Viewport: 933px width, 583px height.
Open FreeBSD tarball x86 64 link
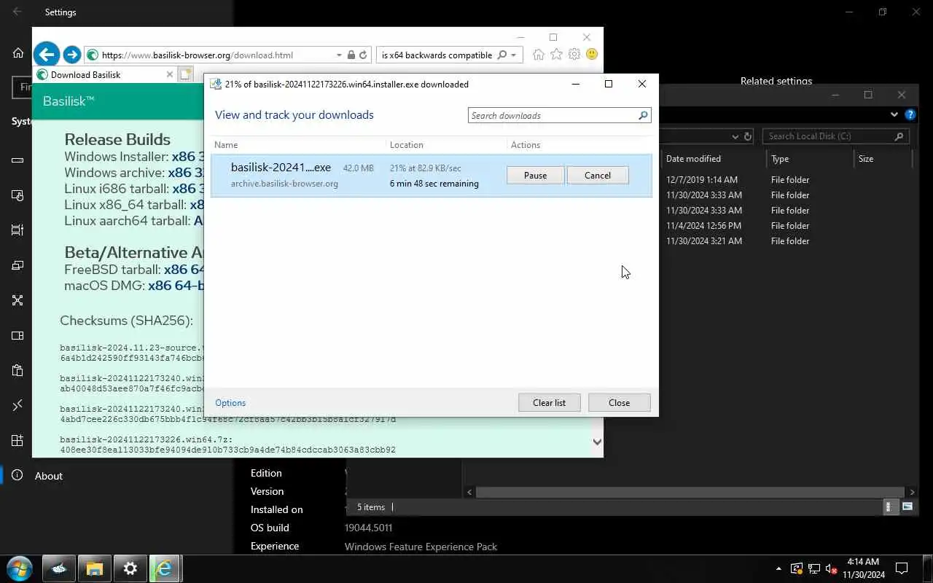click(184, 270)
